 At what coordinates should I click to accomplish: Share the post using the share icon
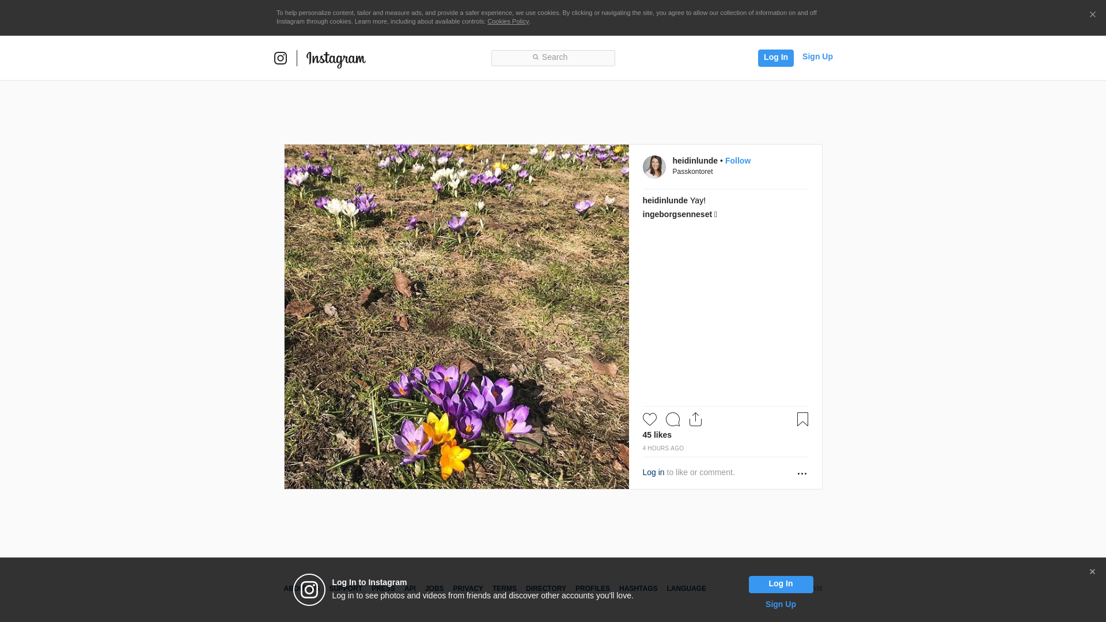point(696,419)
